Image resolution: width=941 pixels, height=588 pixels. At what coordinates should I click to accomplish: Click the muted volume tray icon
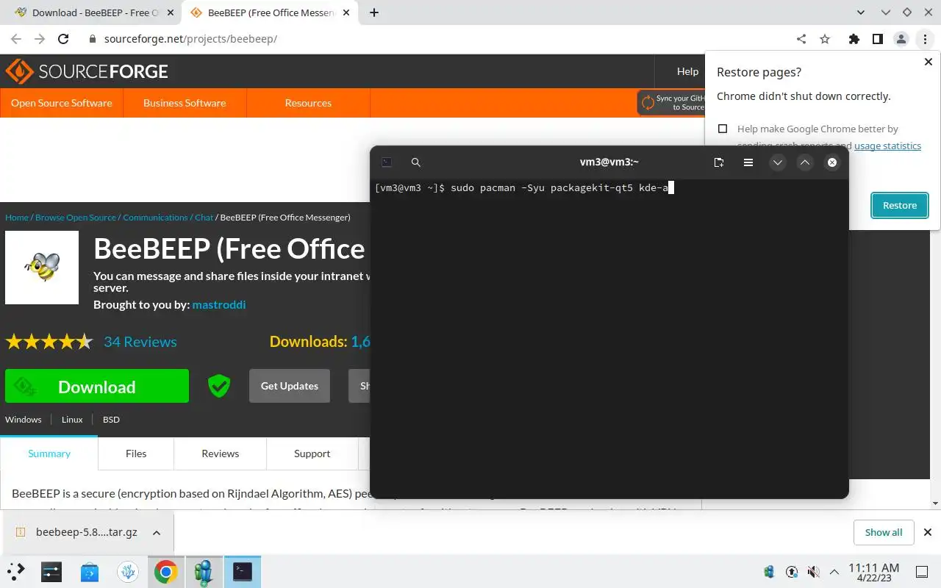[x=813, y=571]
